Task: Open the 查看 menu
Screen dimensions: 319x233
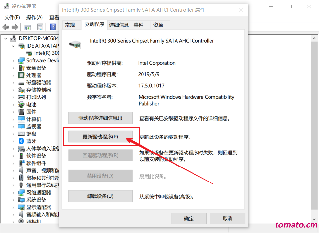Action: 54,17
